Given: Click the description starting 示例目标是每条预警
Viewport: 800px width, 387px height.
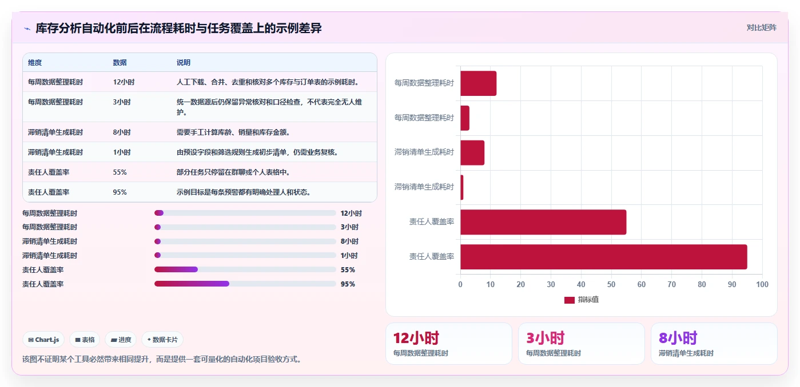Looking at the screenshot, I should (244, 192).
